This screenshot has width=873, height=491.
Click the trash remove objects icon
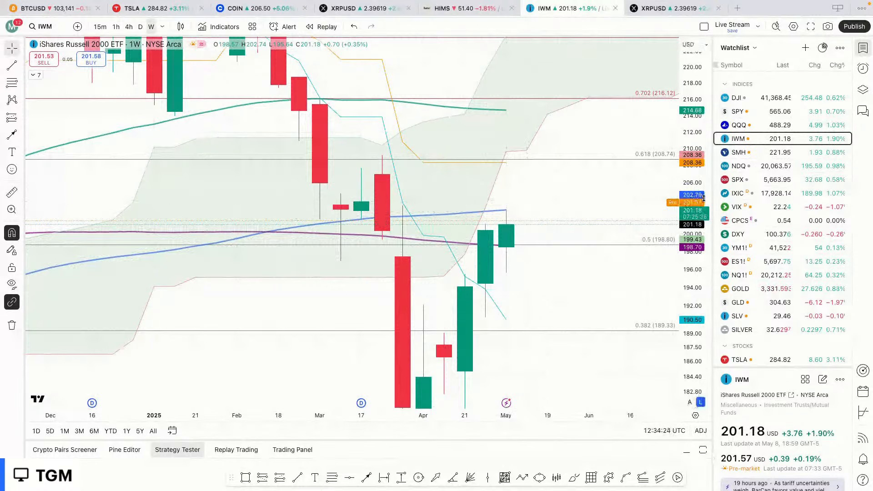click(12, 325)
